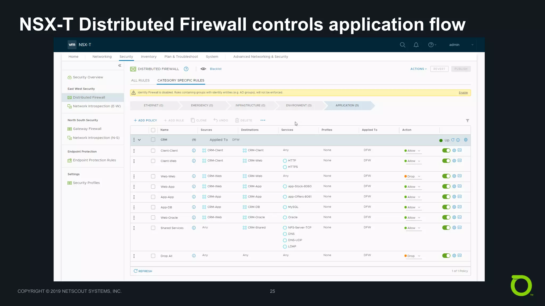Click the Blacklist link
The width and height of the screenshot is (545, 306).
pyautogui.click(x=216, y=69)
